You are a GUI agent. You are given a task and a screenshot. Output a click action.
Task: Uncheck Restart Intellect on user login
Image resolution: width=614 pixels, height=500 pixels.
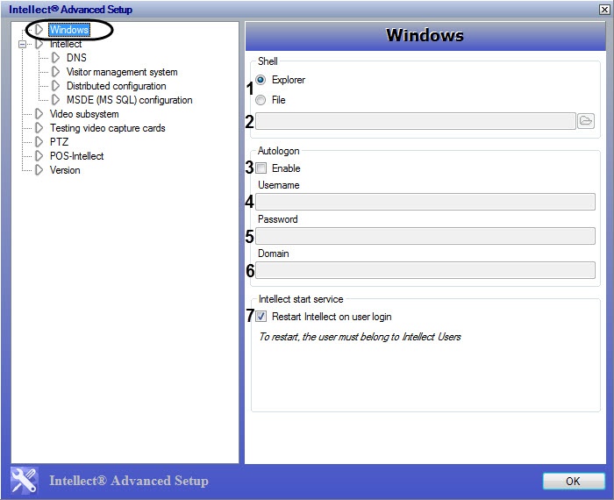pyautogui.click(x=261, y=317)
